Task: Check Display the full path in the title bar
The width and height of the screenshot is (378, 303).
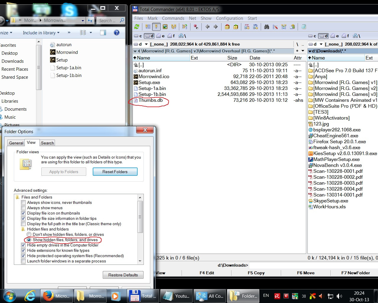Action: [x=23, y=224]
